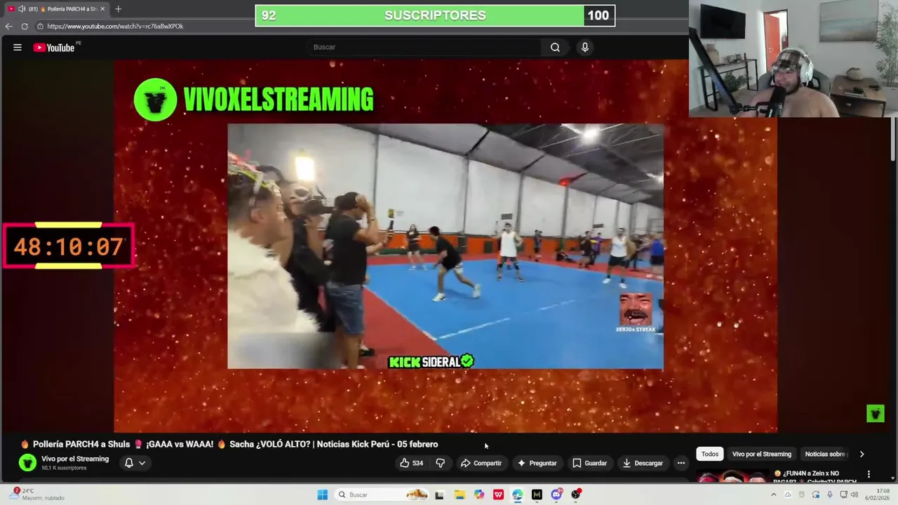Screen dimensions: 898x505
Task: Show more filter chips with arrow
Action: pyautogui.click(x=862, y=454)
